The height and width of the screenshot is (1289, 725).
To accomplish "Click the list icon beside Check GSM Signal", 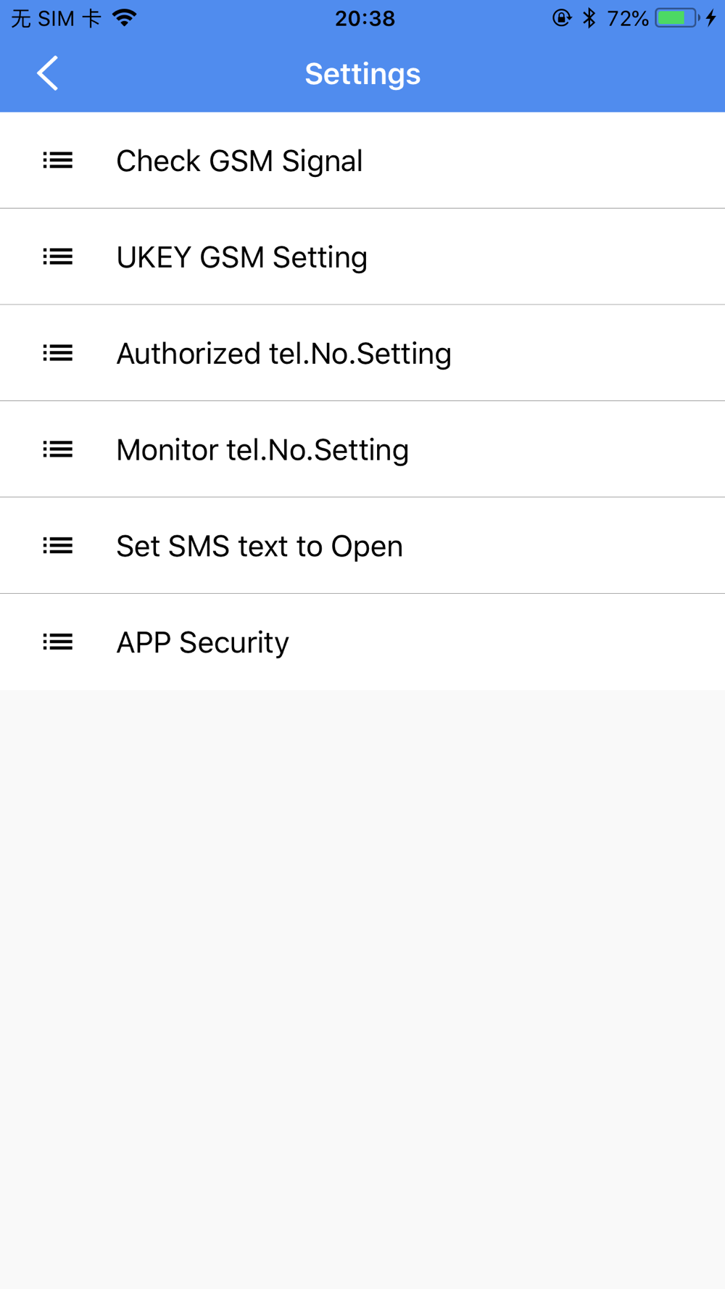I will 58,160.
